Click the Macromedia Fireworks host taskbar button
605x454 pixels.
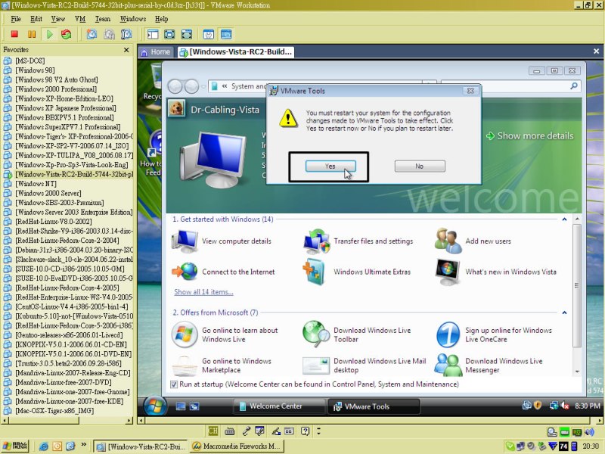click(x=237, y=446)
